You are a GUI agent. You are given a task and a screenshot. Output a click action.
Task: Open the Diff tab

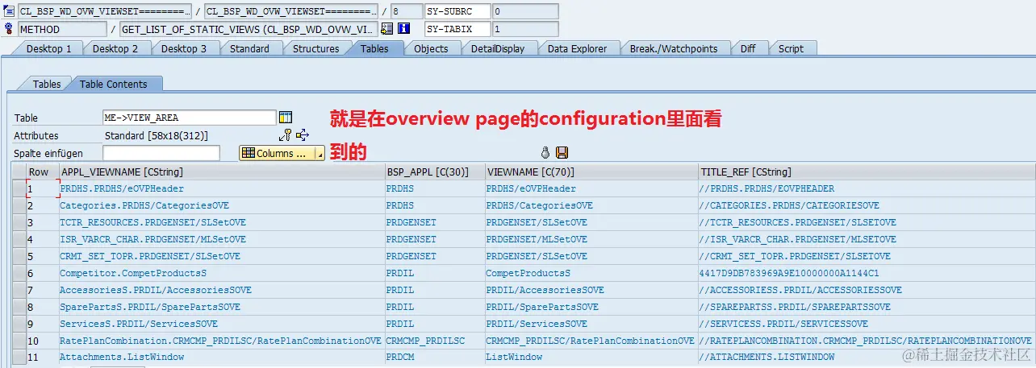tap(748, 48)
